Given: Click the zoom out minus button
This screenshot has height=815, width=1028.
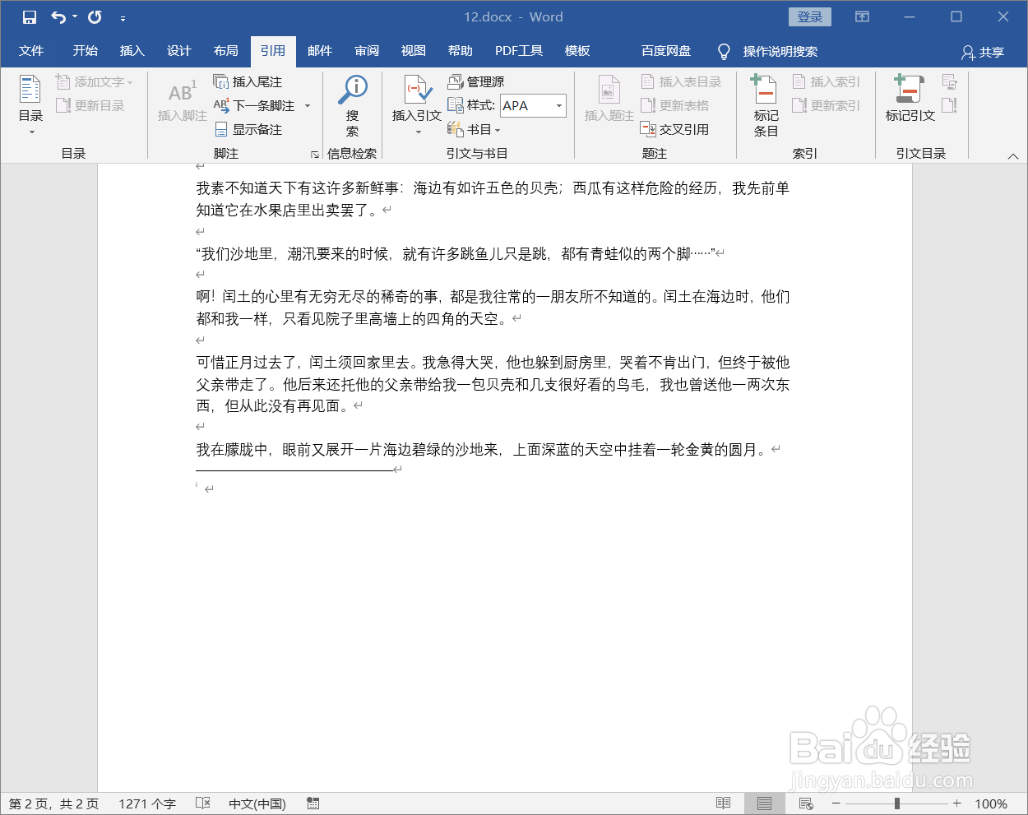Looking at the screenshot, I should [x=836, y=803].
